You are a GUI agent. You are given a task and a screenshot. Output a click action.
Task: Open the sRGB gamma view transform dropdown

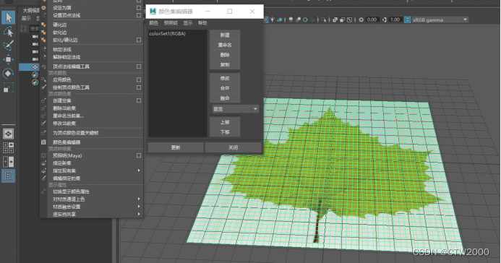click(x=440, y=20)
